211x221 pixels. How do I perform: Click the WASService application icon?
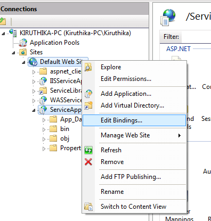43,100
